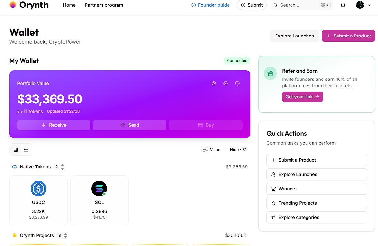Click the Native Tokens total $3,265.69
This screenshot has height=246, width=378.
coord(236,167)
